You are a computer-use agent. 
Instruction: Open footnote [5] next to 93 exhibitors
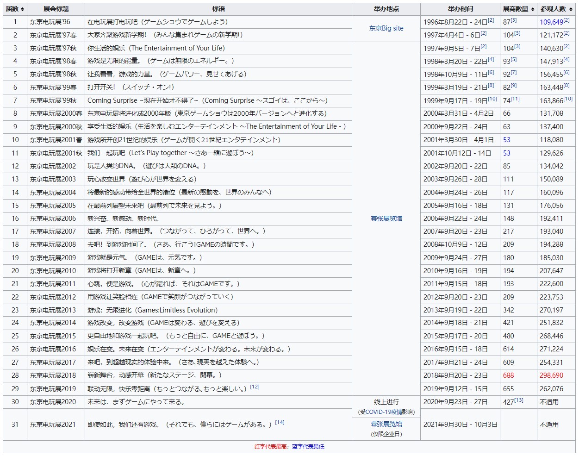[x=513, y=59]
